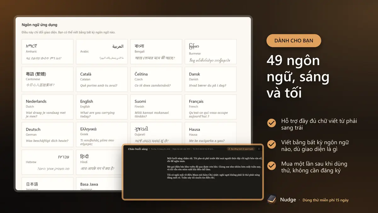Click the description text under the language heading

[68, 33]
